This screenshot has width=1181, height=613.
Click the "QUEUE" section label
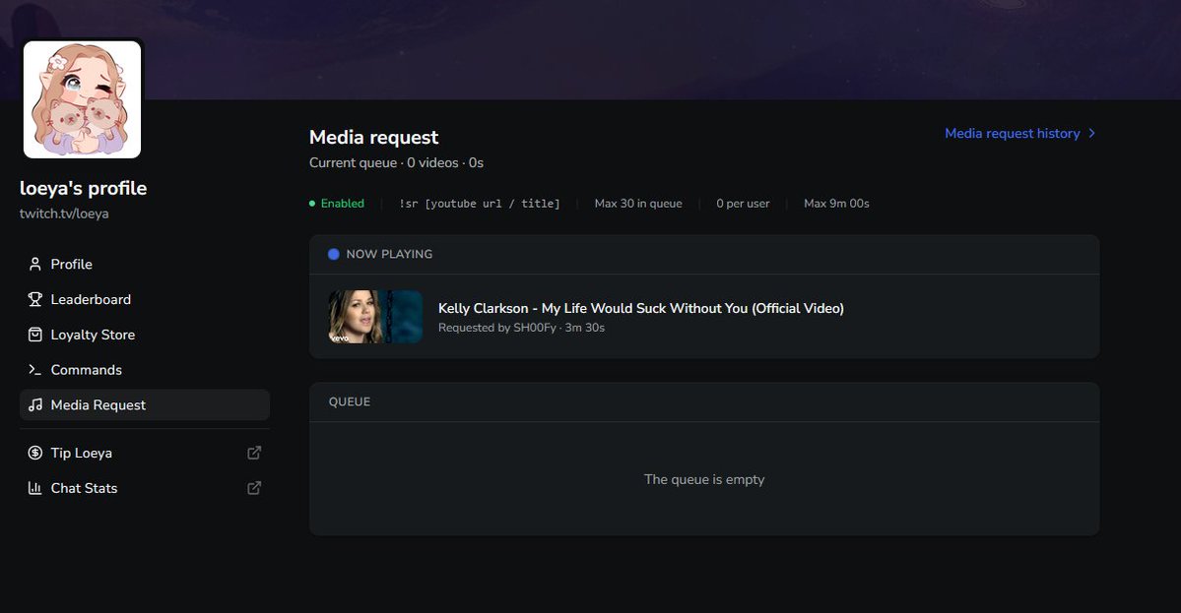click(x=350, y=401)
